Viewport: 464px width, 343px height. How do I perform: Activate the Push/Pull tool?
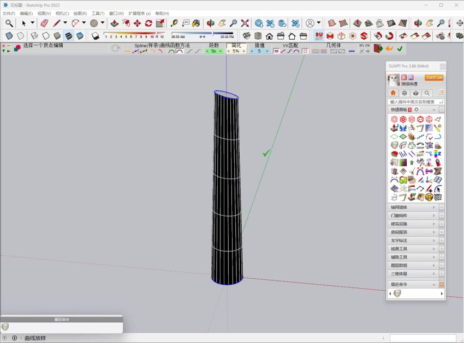point(115,23)
